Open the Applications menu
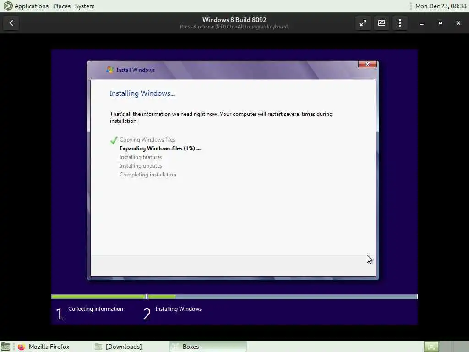Image resolution: width=469 pixels, height=352 pixels. 32,6
